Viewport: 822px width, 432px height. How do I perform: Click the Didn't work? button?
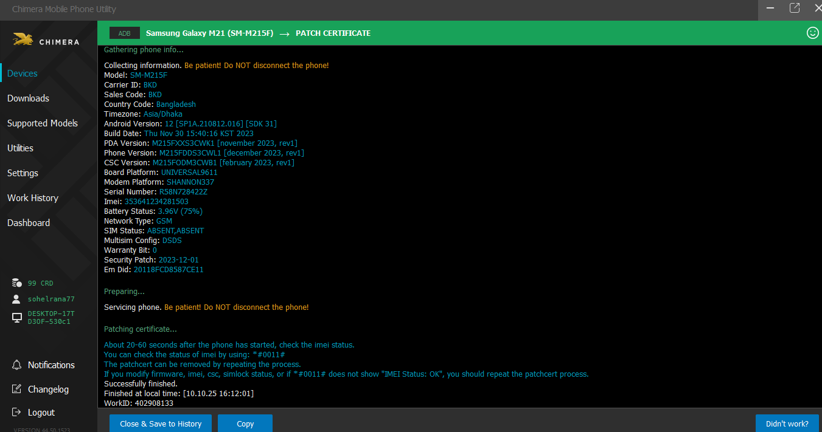(787, 423)
